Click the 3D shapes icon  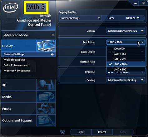[x=46, y=85]
